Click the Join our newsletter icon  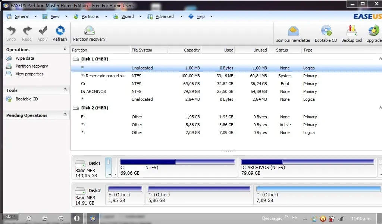[293, 31]
